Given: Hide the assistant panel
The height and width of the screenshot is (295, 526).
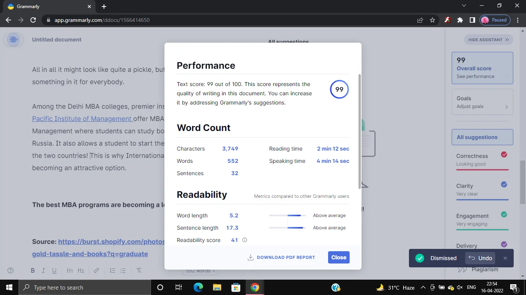Looking at the screenshot, I should (x=488, y=40).
